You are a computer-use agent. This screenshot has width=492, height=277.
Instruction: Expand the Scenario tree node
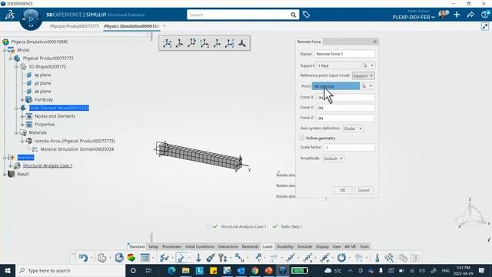coord(5,157)
